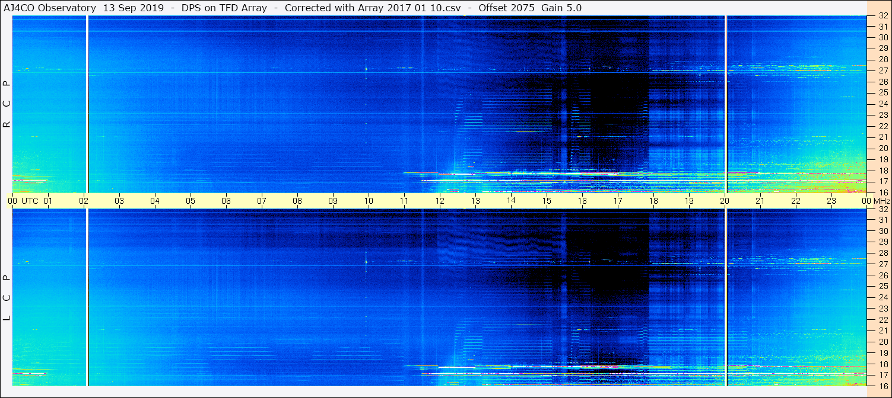
Task: Click the 26 MHz label on LCP scale
Action: coord(883,275)
